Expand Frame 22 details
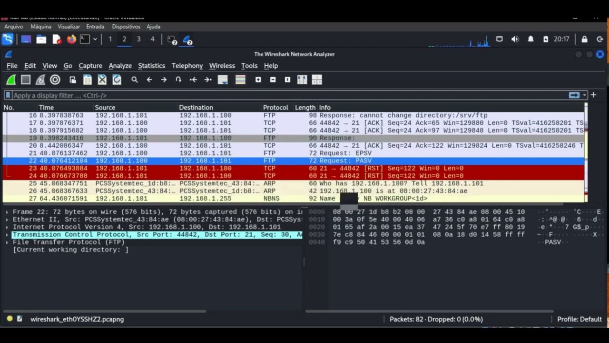 pos(7,212)
